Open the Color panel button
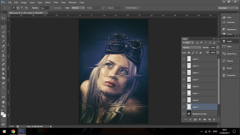 [x=230, y=17]
